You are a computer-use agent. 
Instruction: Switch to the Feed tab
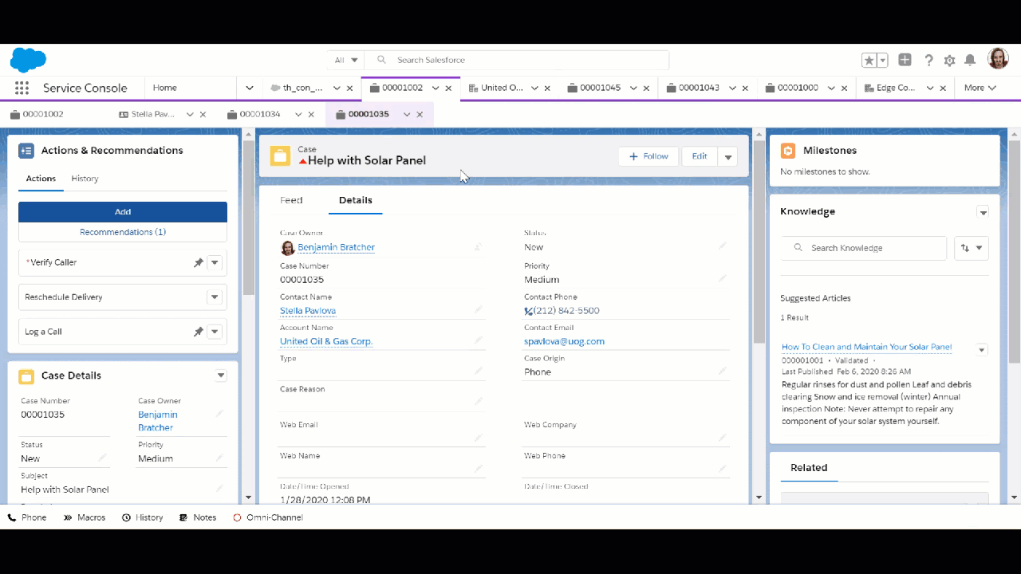tap(291, 200)
